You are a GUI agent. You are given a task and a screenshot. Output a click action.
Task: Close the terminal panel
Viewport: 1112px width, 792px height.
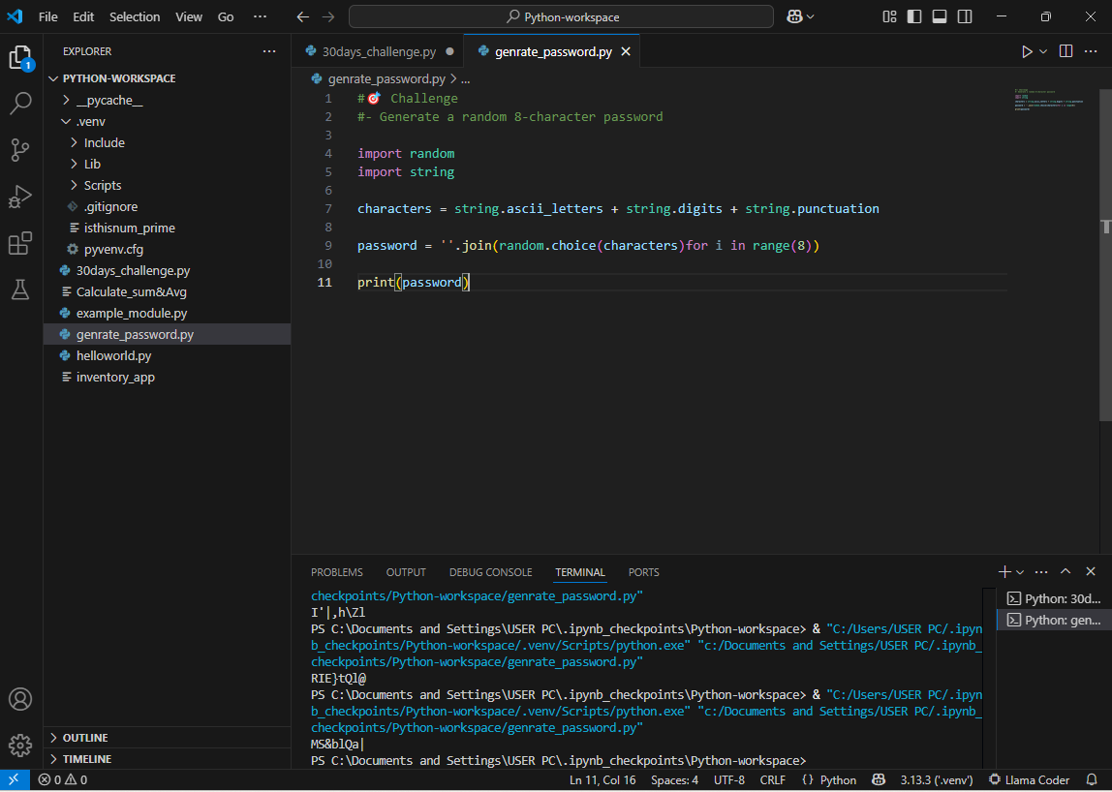pyautogui.click(x=1091, y=571)
